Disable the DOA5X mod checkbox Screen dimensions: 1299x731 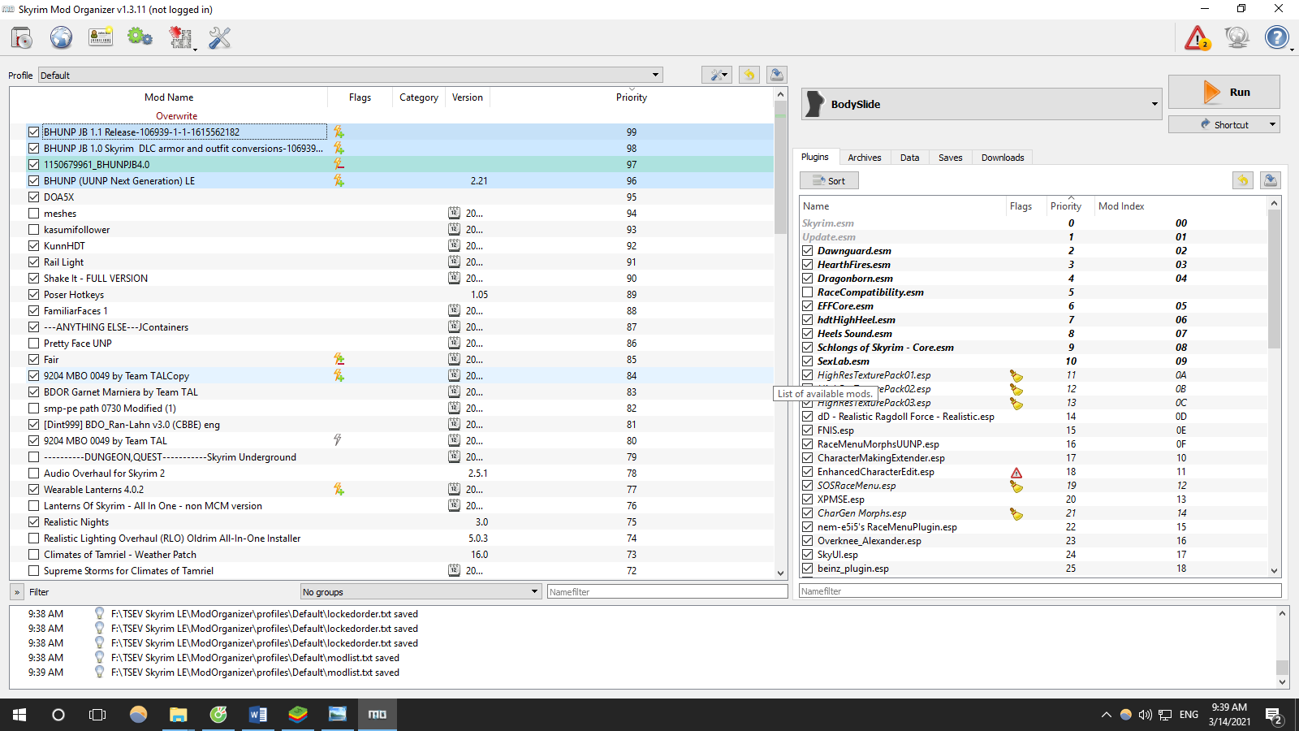(x=33, y=197)
